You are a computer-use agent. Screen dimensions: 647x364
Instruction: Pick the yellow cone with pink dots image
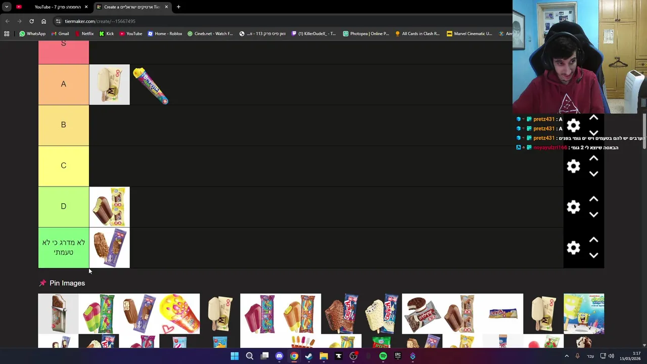[179, 313]
